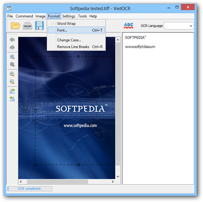Toggle Word Wrap in Format menu
Image resolution: width=203 pixels, height=202 pixels.
[x=76, y=24]
